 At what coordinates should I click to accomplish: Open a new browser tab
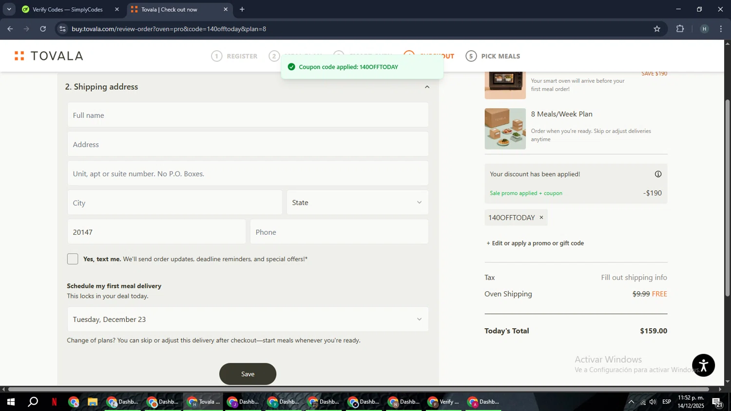click(242, 9)
